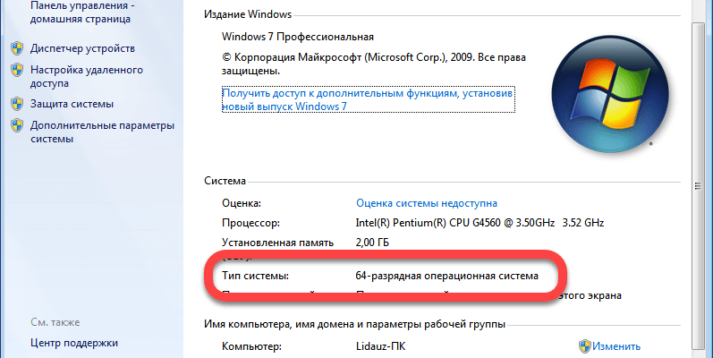Open the Диспетчер устройств text link
Screen dimensions: 713x358
tap(82, 48)
